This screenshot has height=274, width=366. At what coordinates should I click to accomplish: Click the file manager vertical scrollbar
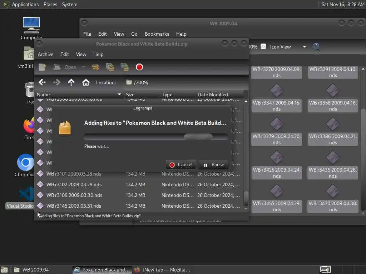point(363,159)
